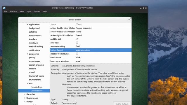
Task: Open the Help menu
Action: (45, 11)
